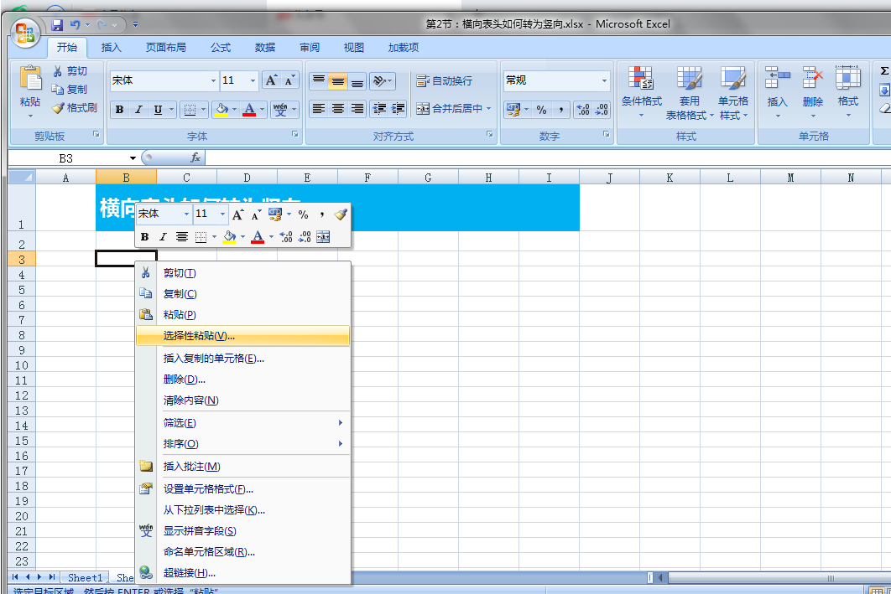
Task: Open Conditional Formatting (条件格式)
Action: 642,92
